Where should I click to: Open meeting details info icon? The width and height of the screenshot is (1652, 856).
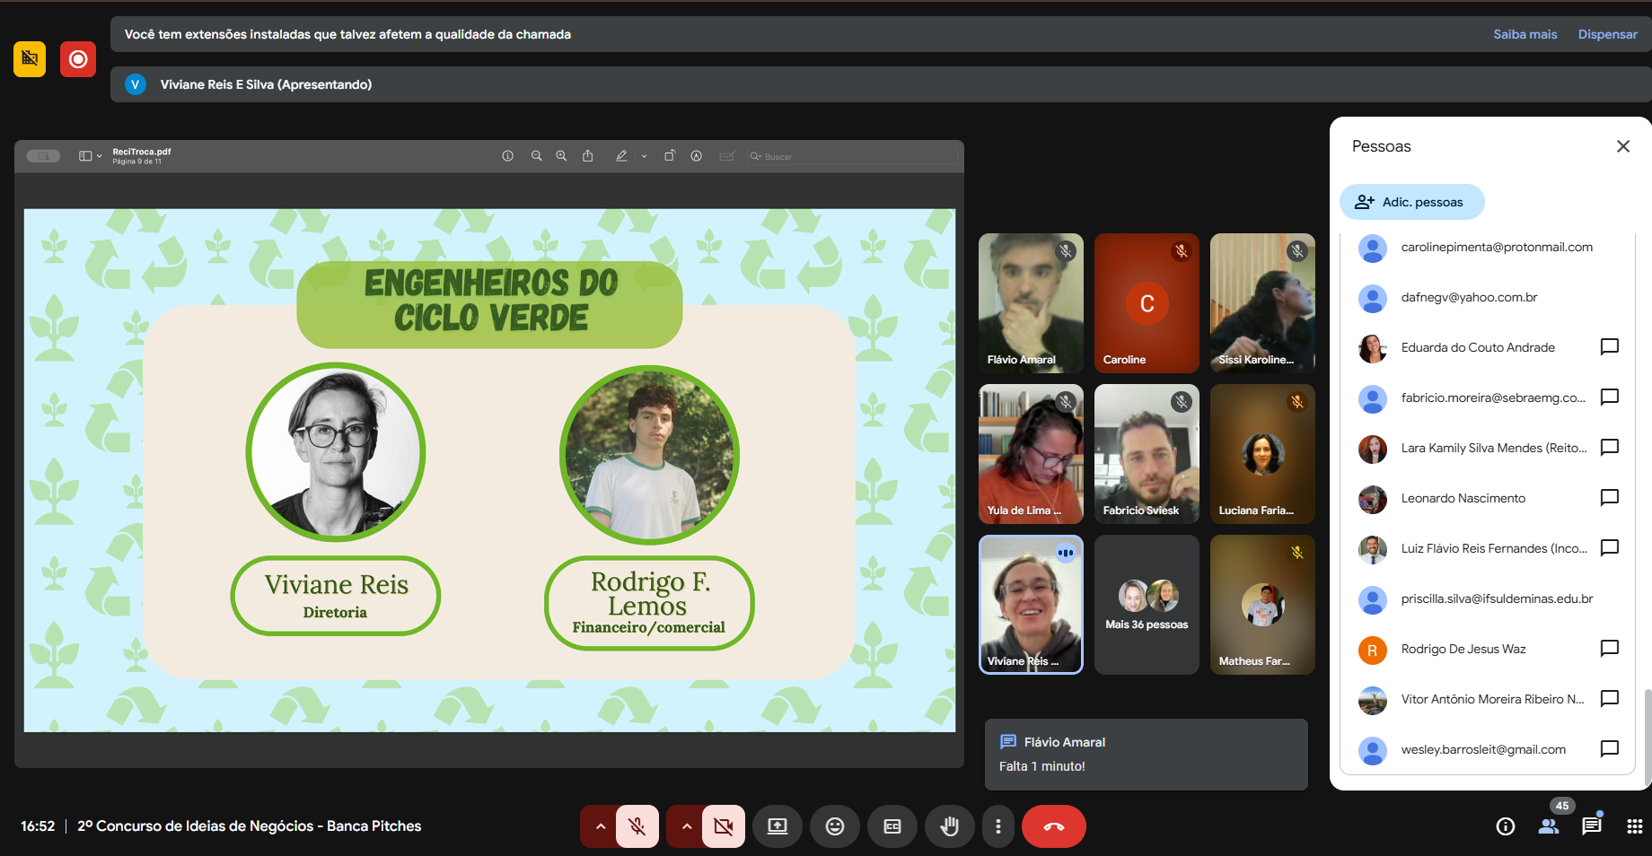pyautogui.click(x=1506, y=826)
